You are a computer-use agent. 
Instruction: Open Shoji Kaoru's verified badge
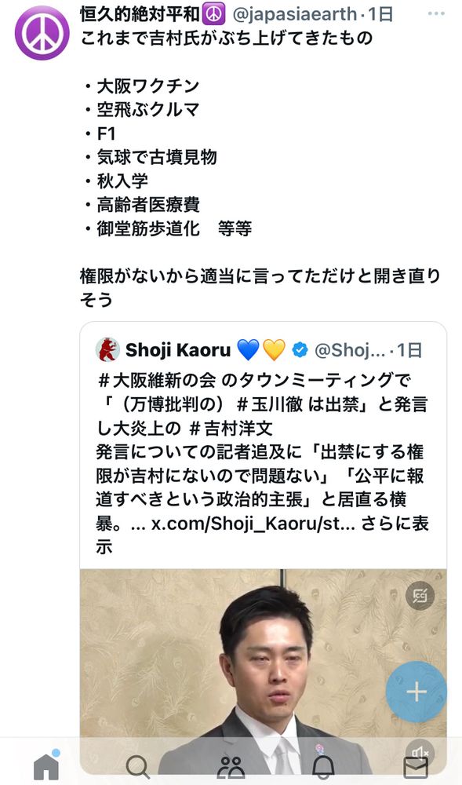pos(300,350)
